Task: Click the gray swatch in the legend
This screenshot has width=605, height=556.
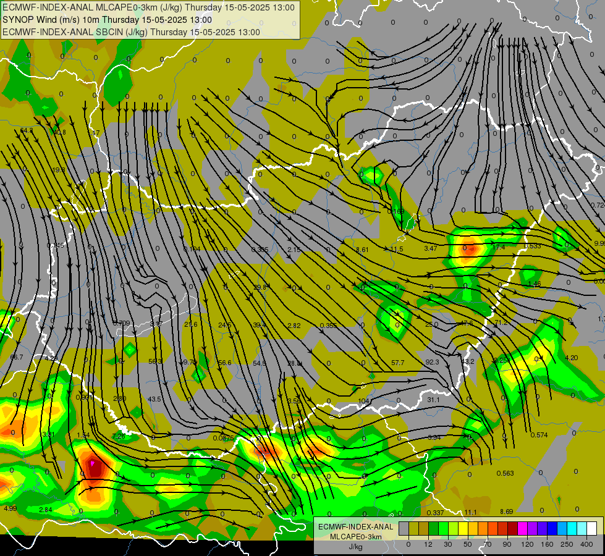Action: tap(404, 529)
